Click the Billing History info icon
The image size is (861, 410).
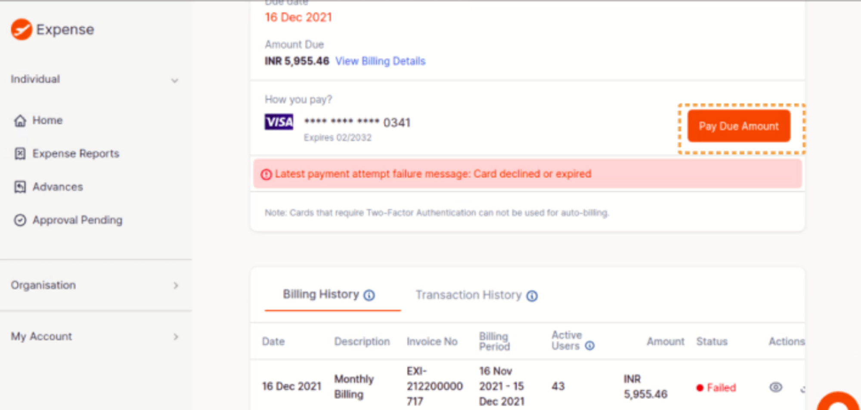click(x=369, y=295)
